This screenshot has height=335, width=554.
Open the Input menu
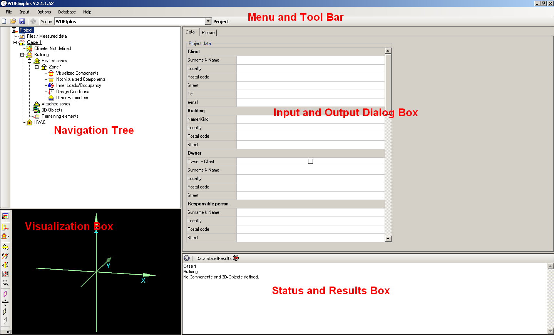[24, 12]
